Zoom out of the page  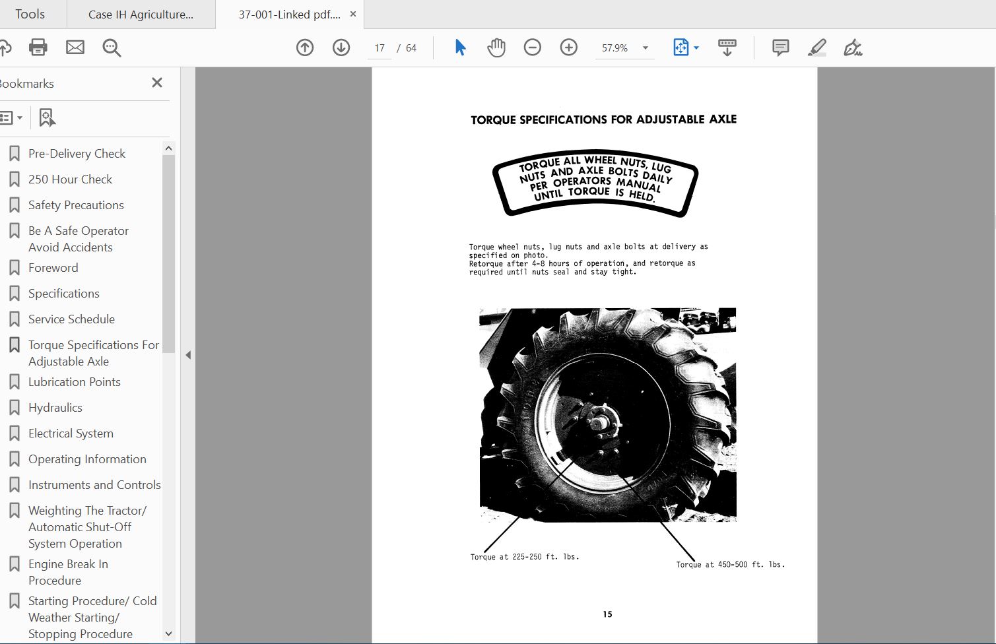[532, 47]
